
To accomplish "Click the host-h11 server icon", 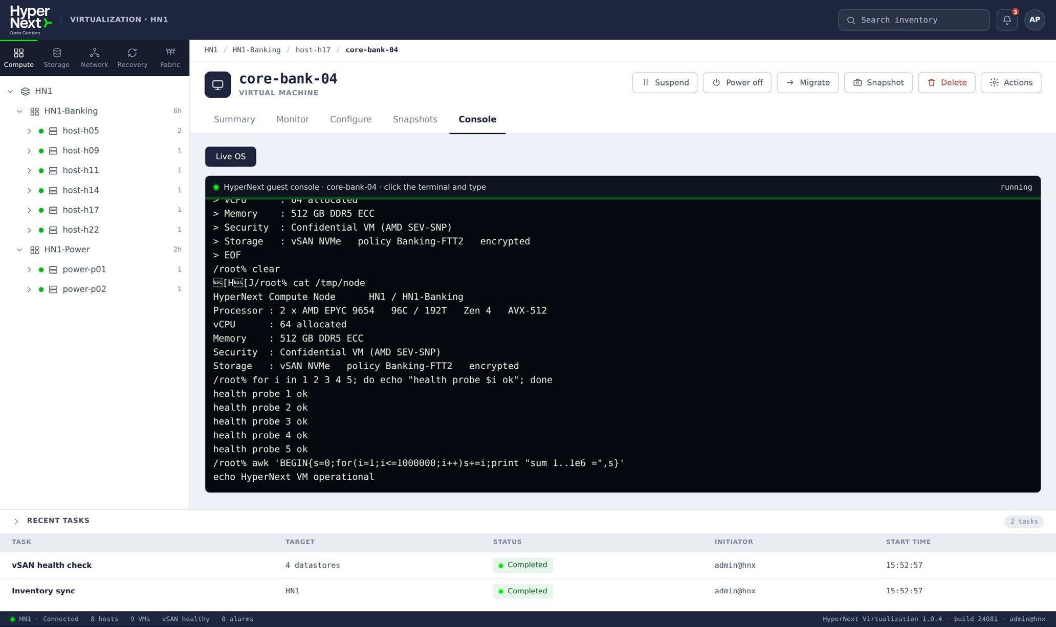I will [53, 171].
